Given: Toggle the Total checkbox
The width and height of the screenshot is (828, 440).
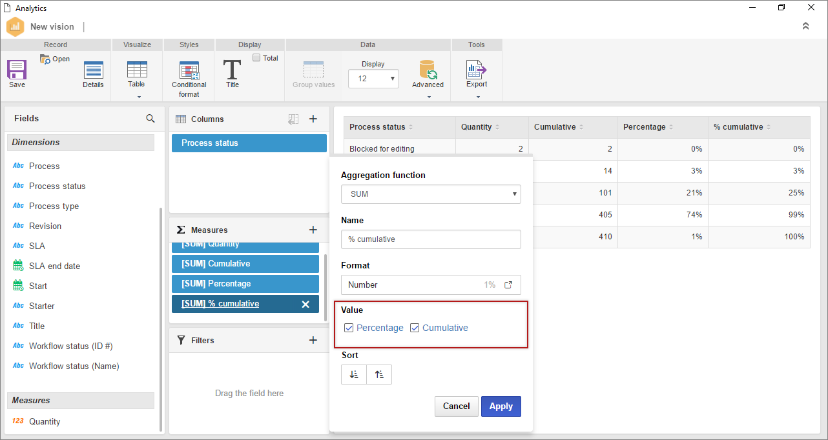Looking at the screenshot, I should [x=256, y=57].
